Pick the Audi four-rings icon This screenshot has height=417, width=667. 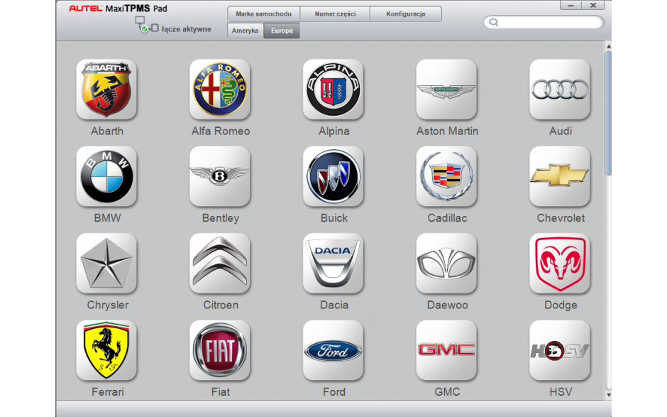coord(560,89)
